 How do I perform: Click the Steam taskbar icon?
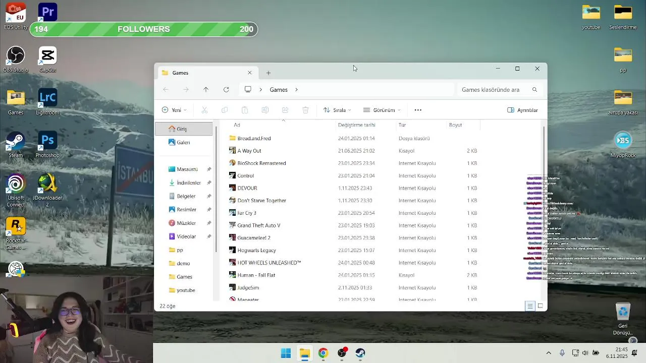pos(360,353)
